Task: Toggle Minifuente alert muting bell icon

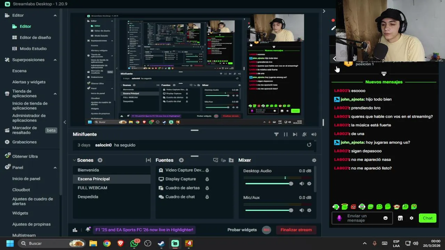Action: point(304,134)
